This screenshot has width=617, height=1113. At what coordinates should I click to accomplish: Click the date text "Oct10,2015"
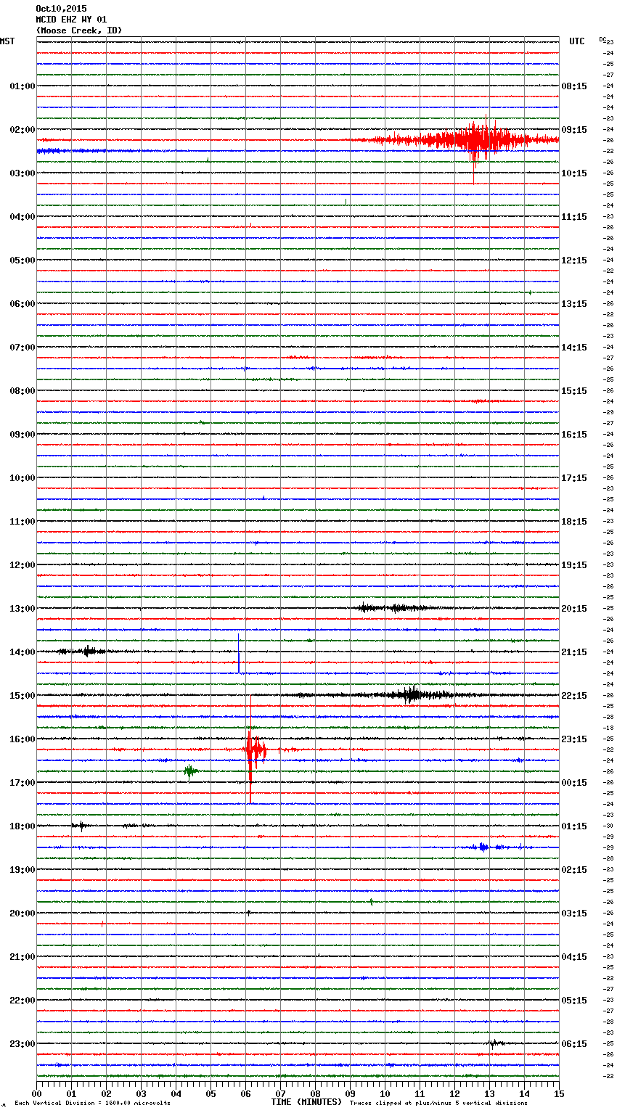[x=61, y=9]
